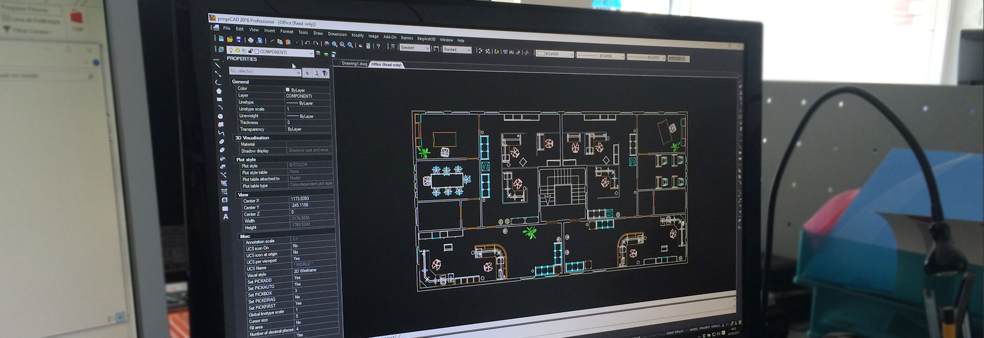
Task: Click the Print Preview icon
Action: click(x=260, y=40)
